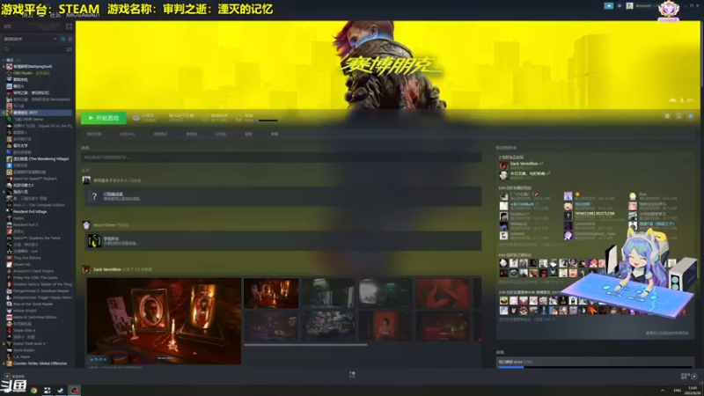Viewport: 704px width, 396px height.
Task: Select Resident Evil 2 in library
Action: tap(26, 225)
